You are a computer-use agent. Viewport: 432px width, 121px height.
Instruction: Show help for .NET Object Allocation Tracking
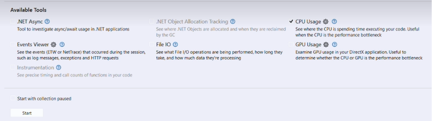tap(233, 22)
